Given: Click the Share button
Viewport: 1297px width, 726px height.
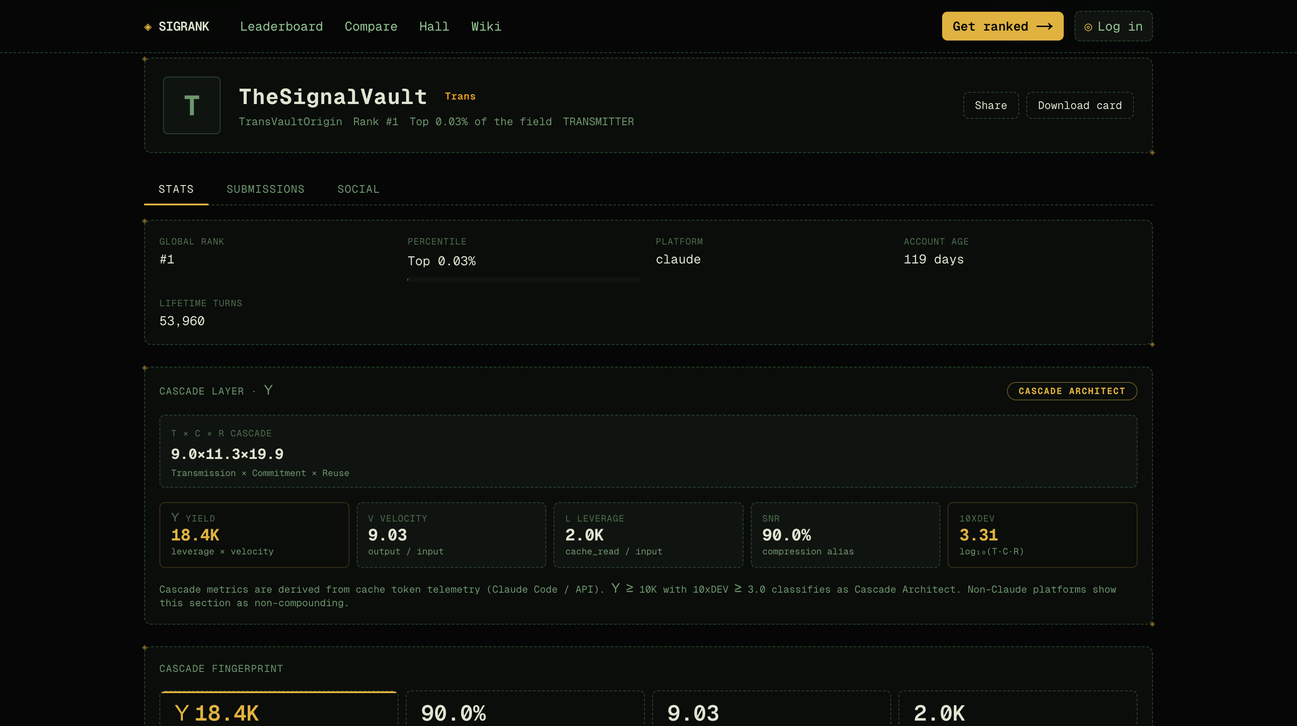Looking at the screenshot, I should pos(990,105).
